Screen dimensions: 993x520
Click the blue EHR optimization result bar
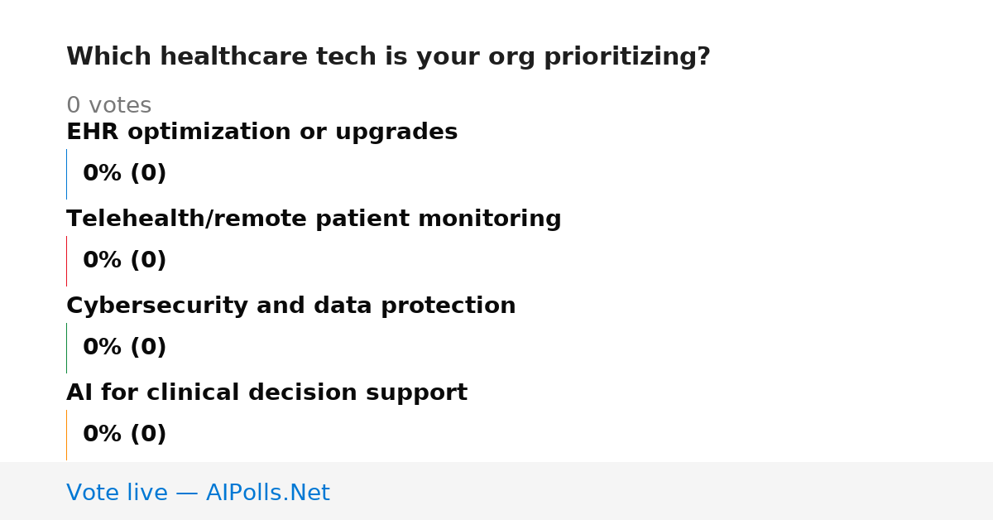tap(66, 174)
